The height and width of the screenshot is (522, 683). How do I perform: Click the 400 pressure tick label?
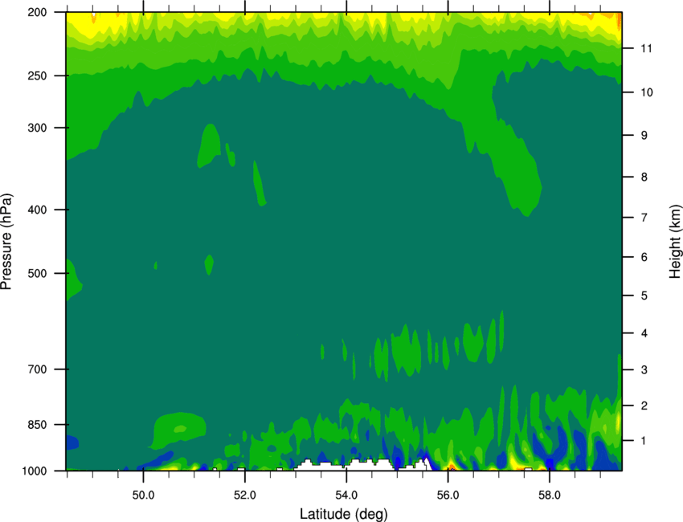click(x=37, y=210)
